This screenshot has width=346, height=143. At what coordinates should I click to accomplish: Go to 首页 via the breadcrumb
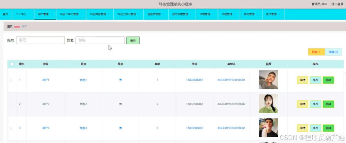(10, 27)
